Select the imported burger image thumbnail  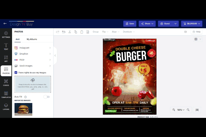click(23, 109)
